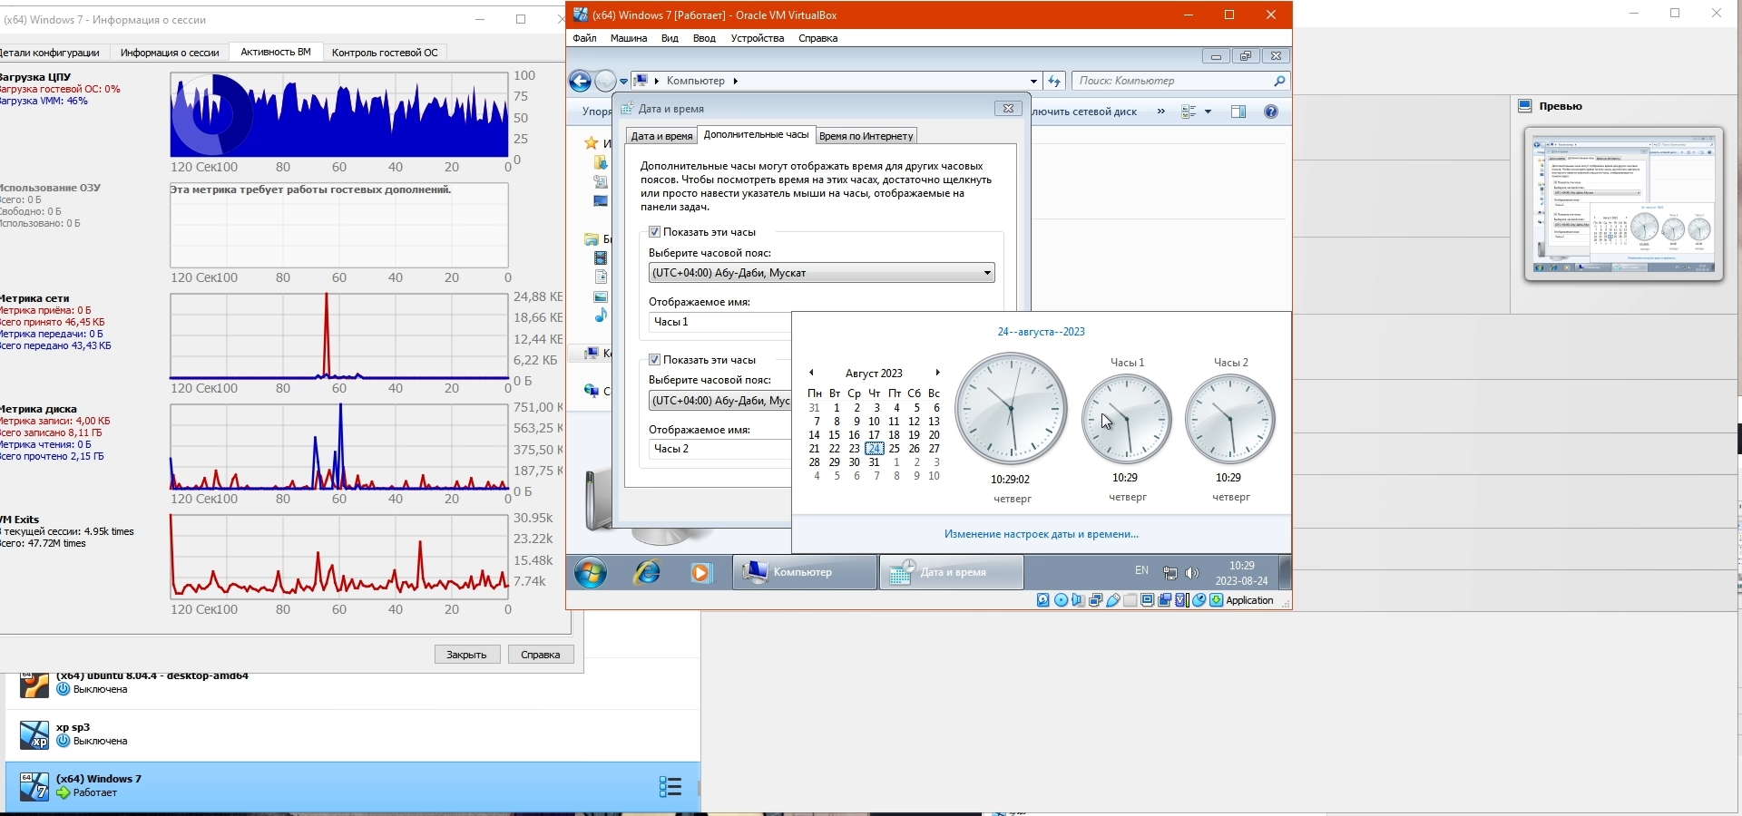
Task: Switch to 'Время по Интернету' tab
Action: (866, 136)
